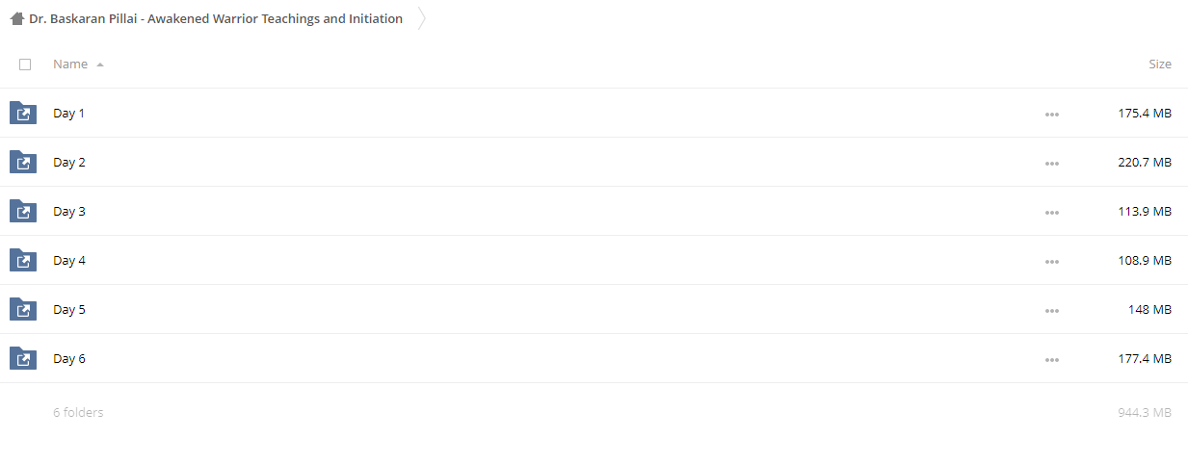
Task: Click the Dr. Baskaran Pillai breadcrumb title
Action: tap(216, 18)
